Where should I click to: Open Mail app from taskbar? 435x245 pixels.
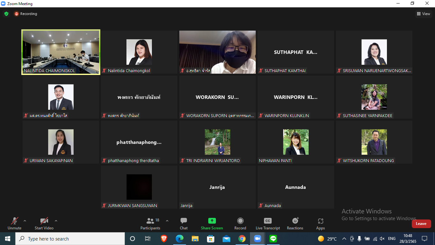coord(226,239)
